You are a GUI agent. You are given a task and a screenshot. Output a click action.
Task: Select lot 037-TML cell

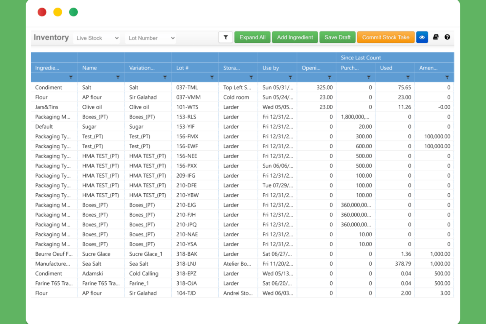tap(195, 87)
